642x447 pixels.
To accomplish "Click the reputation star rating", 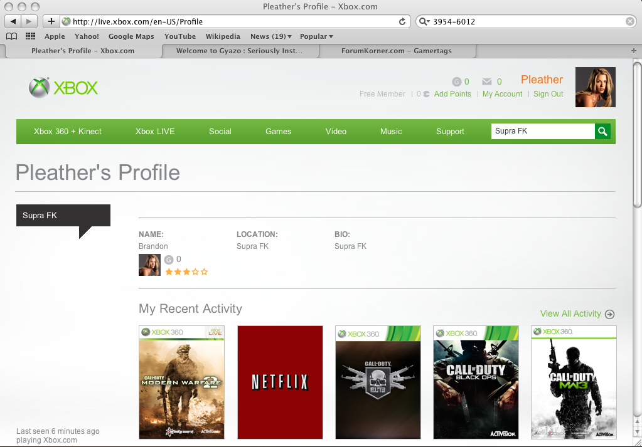I will [187, 272].
